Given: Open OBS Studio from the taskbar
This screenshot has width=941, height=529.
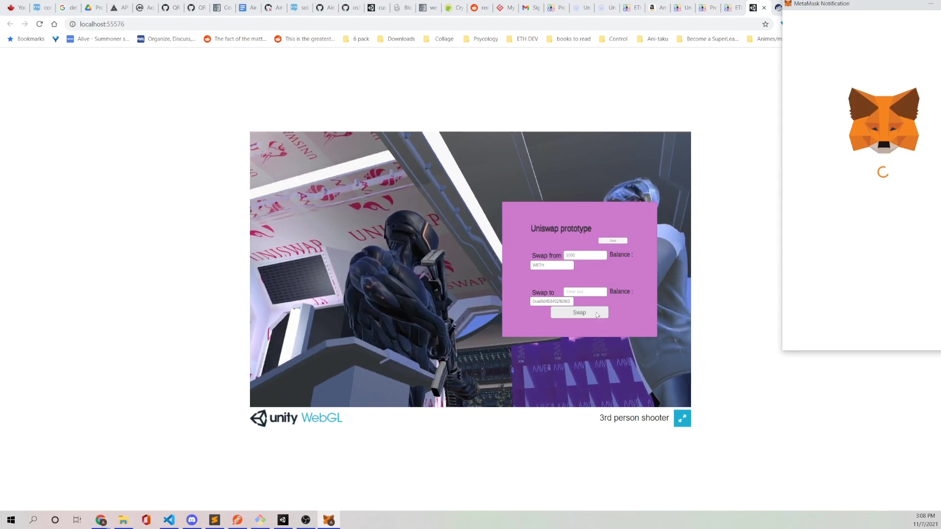Looking at the screenshot, I should click(x=306, y=520).
